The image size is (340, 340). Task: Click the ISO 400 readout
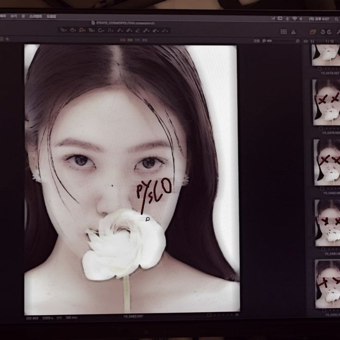32,318
